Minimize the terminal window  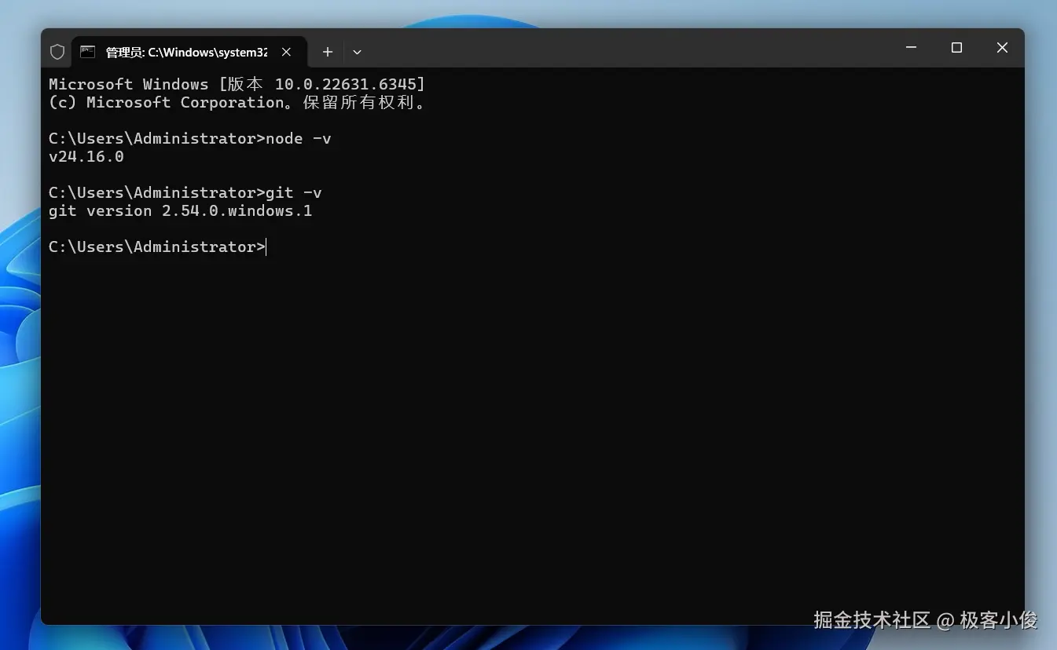click(x=911, y=48)
